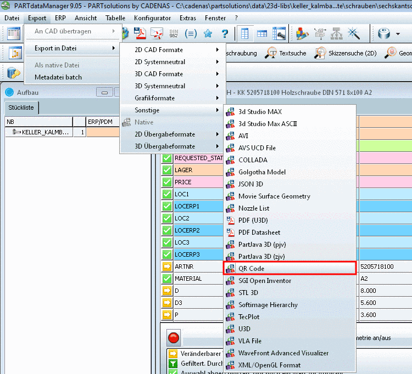Click the colored 3D blocks toolbar icon
This screenshot has height=374, width=412.
click(302, 33)
